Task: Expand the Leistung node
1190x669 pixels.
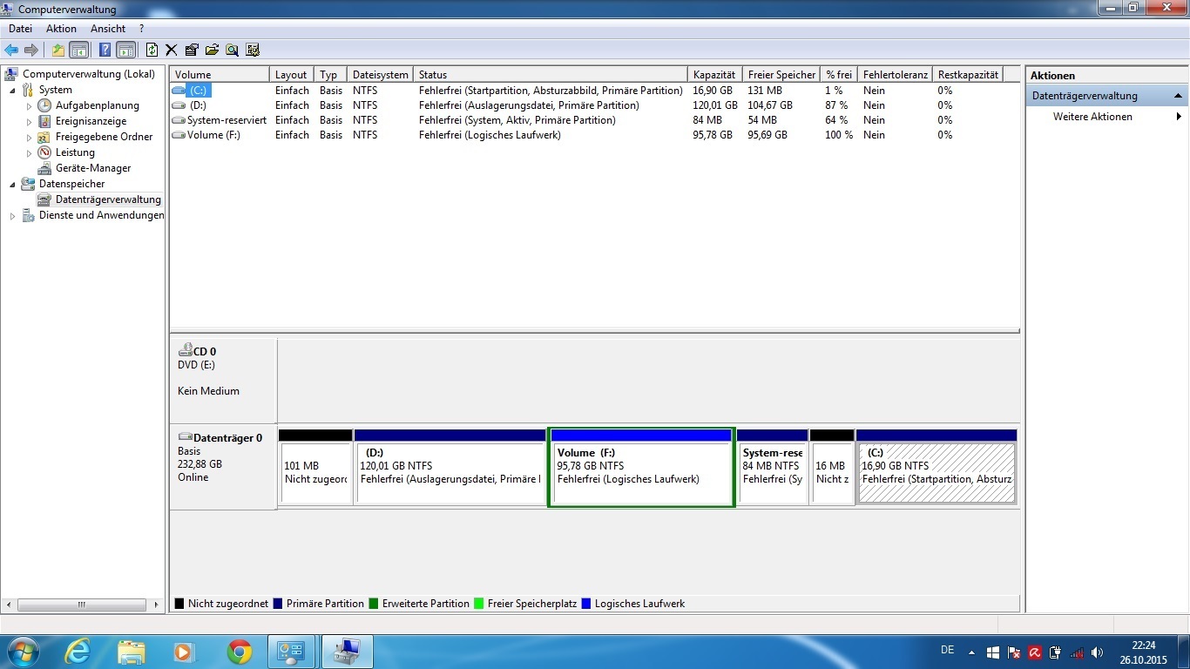Action: [x=29, y=152]
